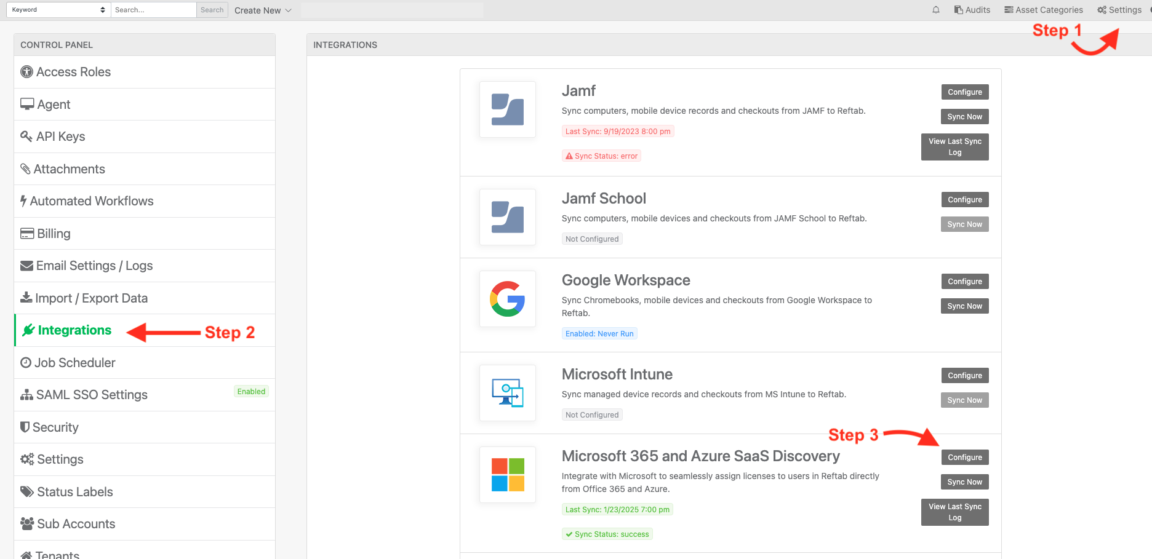Check the SAML SSO Settings Enabled status
This screenshot has height=559, width=1152.
[251, 391]
